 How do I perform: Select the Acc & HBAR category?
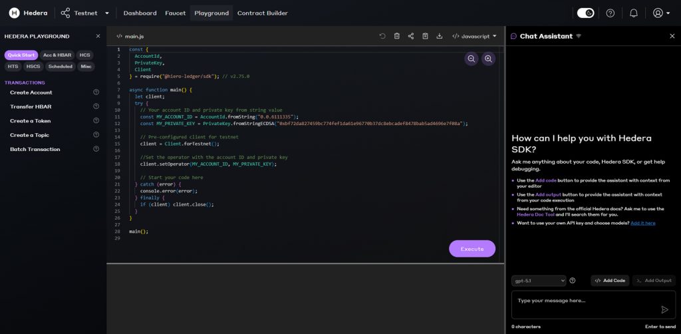click(x=57, y=55)
